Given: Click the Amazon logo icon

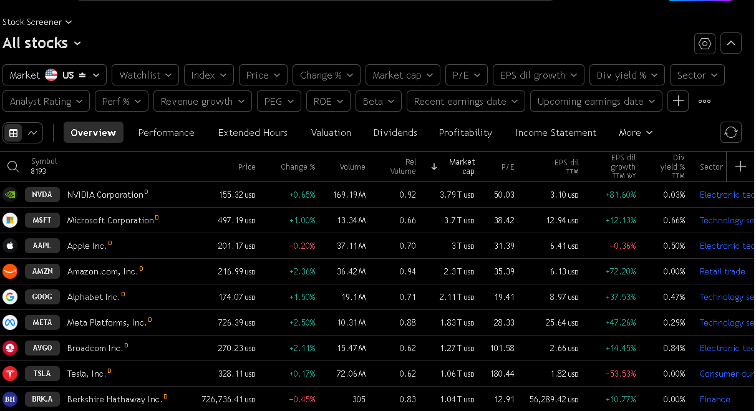Looking at the screenshot, I should (10, 271).
